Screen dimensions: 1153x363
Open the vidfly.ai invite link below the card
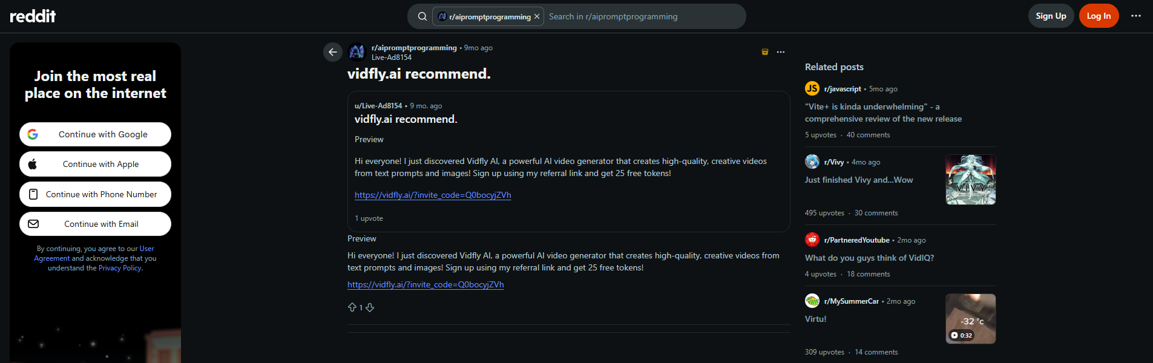click(x=425, y=284)
